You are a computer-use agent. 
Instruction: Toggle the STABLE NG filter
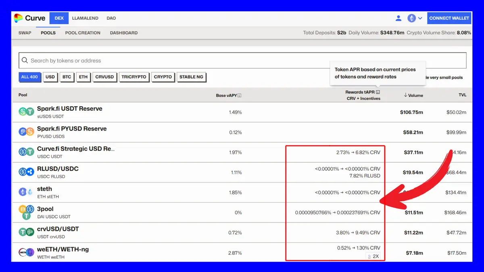[x=192, y=77]
